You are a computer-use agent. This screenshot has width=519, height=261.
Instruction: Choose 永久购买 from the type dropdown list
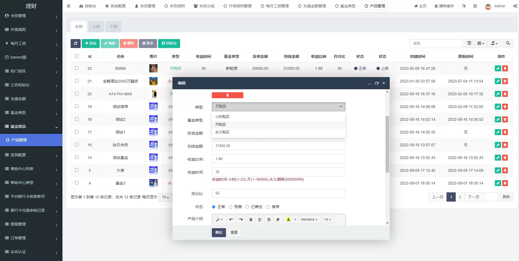point(222,132)
